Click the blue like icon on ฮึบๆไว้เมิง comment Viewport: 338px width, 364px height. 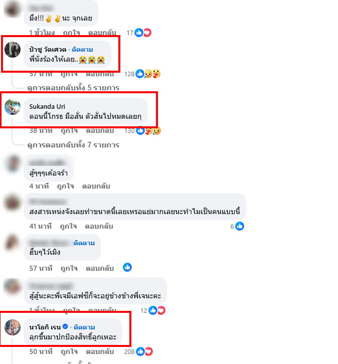[x=127, y=267]
